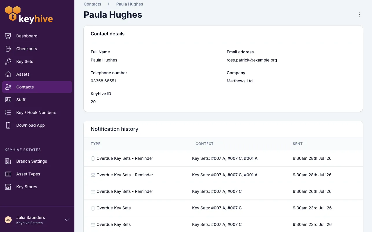Screen dimensions: 372x232
Task: Open Key Stores
Action: click(x=37, y=187)
